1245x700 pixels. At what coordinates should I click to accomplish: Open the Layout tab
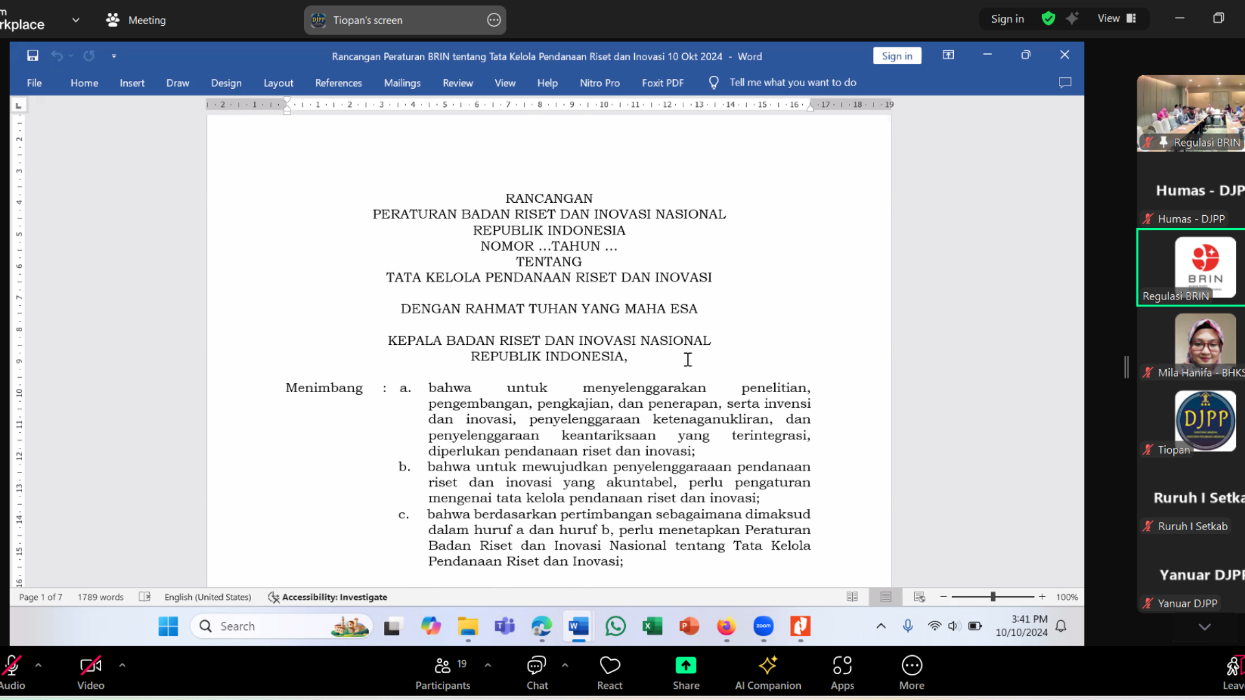278,83
